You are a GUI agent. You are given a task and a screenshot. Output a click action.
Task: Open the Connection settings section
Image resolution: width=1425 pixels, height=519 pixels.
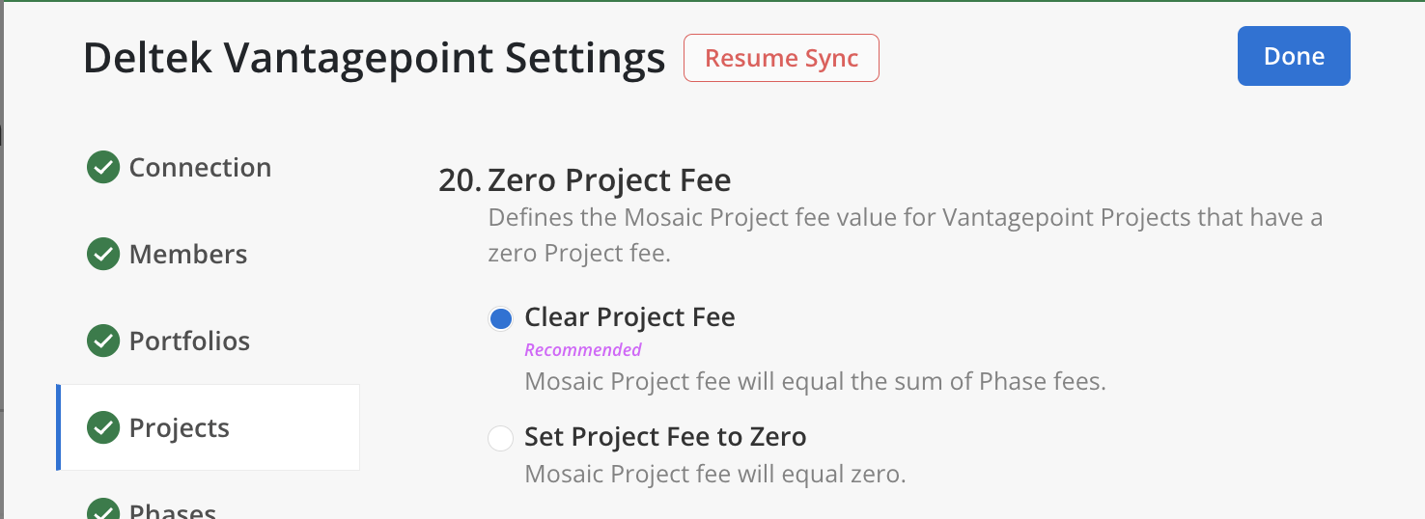coord(200,168)
